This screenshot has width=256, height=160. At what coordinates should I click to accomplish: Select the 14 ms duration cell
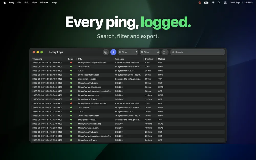(148, 108)
